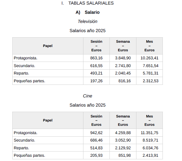182x161 pixels.
Task: Select the Cine Secundario value 686,46
Action: point(96,140)
